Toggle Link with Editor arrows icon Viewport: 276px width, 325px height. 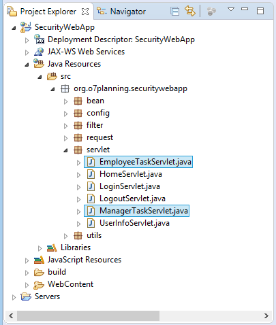coord(190,11)
